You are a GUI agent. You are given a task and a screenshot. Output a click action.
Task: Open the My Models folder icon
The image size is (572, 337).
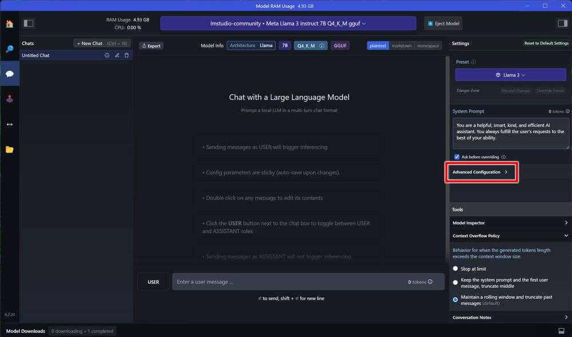click(10, 150)
